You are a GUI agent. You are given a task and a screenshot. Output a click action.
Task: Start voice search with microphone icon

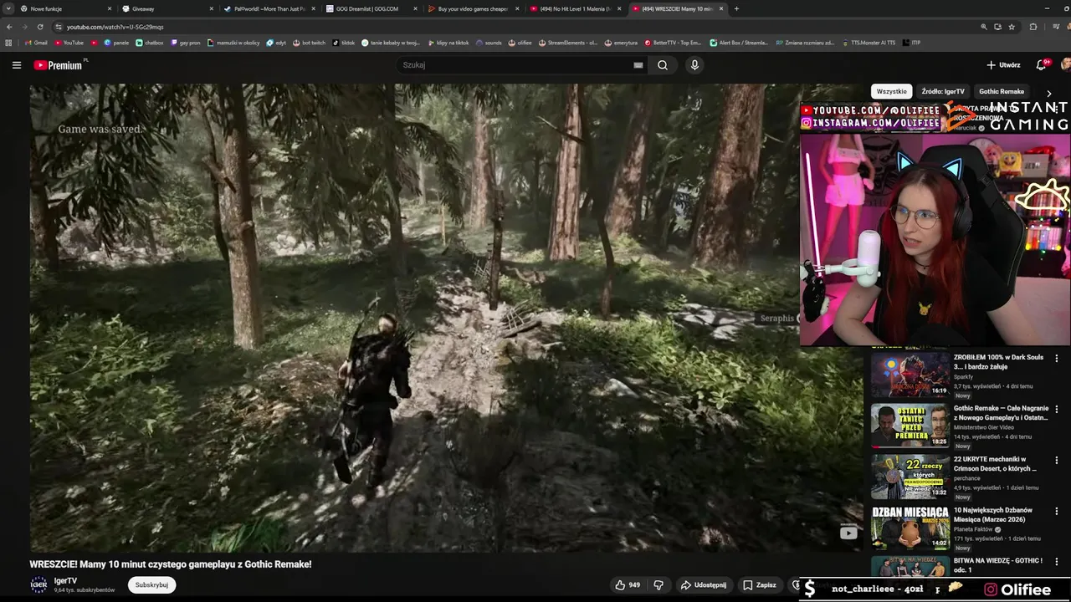(694, 65)
